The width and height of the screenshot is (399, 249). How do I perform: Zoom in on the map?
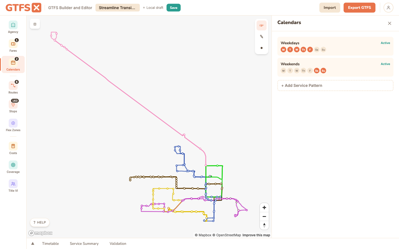point(264,207)
